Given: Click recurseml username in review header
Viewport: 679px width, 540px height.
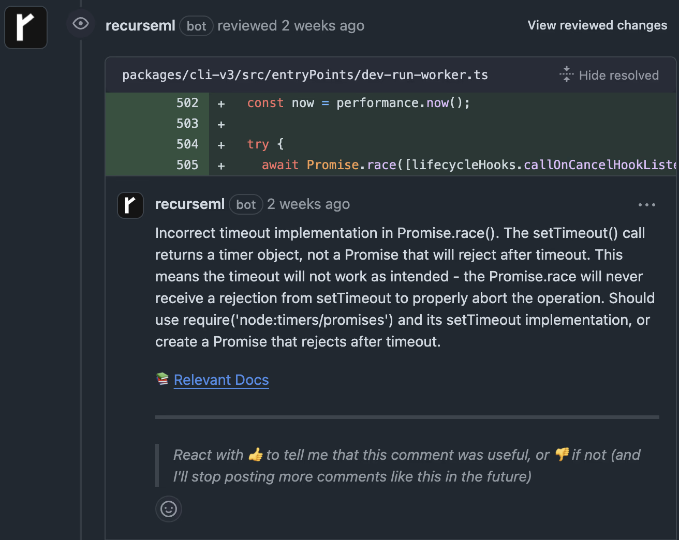Looking at the screenshot, I should [140, 25].
